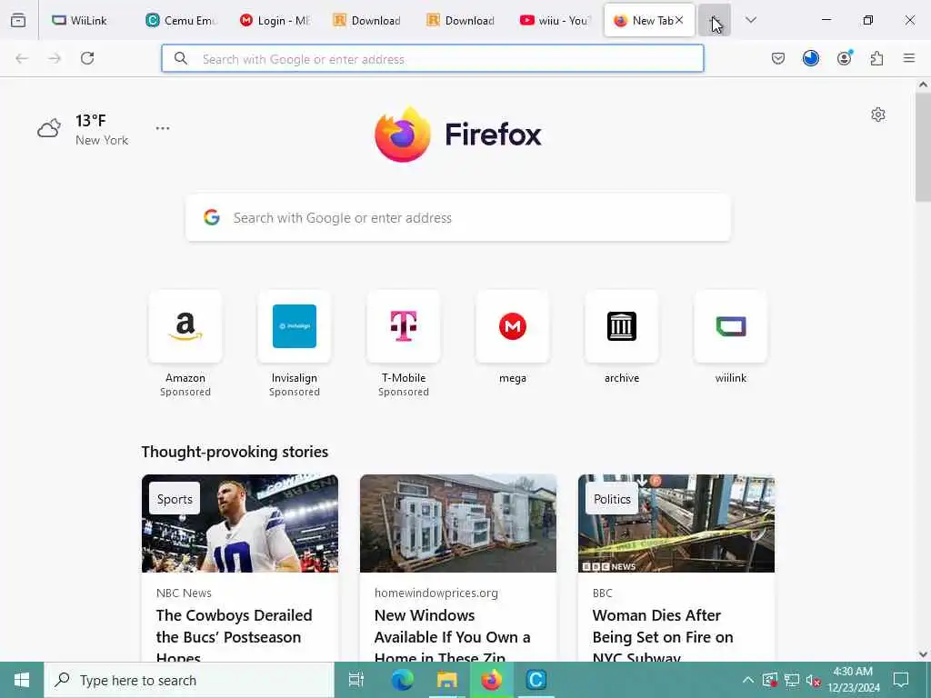Image resolution: width=931 pixels, height=698 pixels.
Task: Switch to the first Download tab
Action: [368, 20]
